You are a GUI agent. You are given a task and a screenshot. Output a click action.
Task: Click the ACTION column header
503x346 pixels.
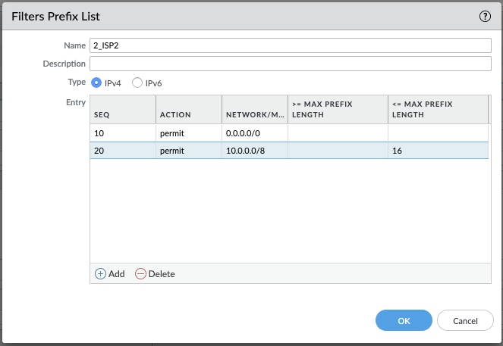[189, 114]
